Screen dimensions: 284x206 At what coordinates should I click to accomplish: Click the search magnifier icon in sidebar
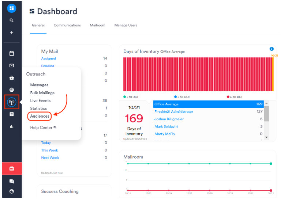[x=11, y=20]
